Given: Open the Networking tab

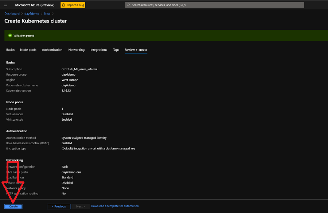Looking at the screenshot, I should point(76,50).
